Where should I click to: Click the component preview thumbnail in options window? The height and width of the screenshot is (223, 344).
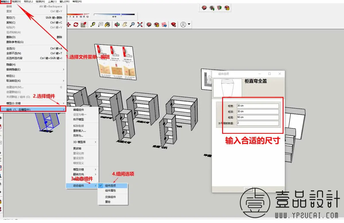pos(228,88)
